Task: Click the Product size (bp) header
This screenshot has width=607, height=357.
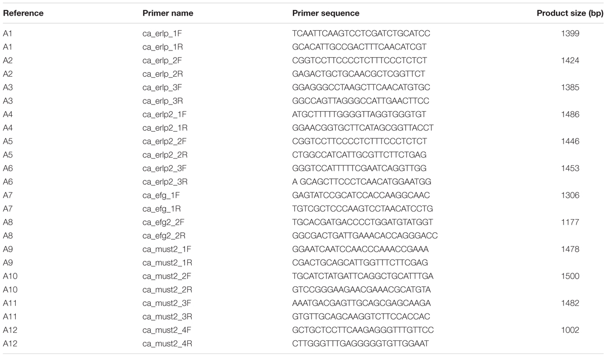Action: (570, 13)
